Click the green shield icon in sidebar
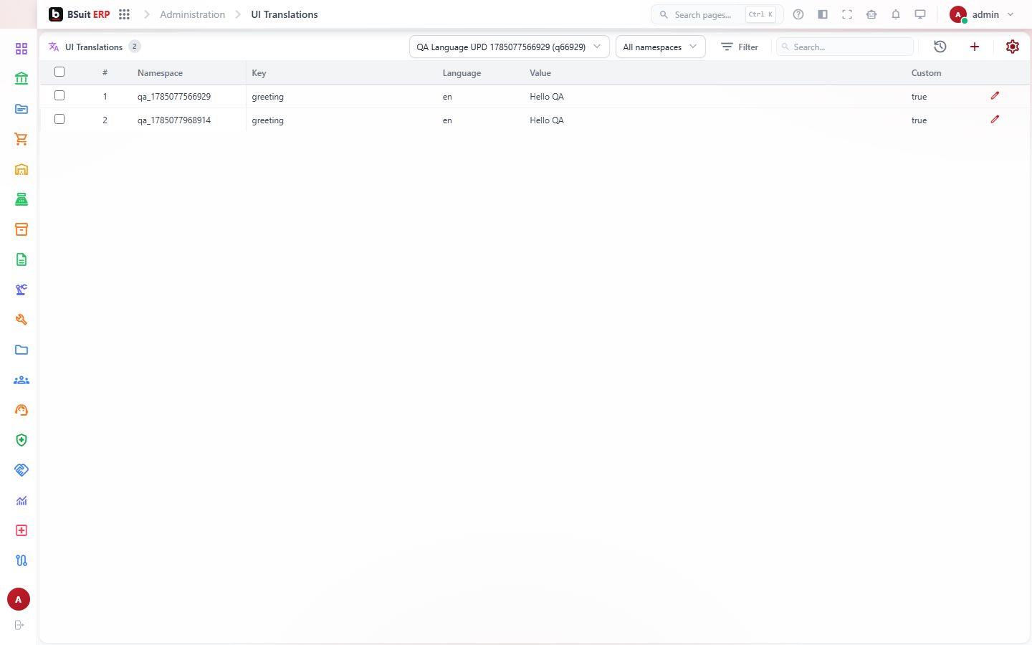Screen dimensions: 1032x645 tap(21, 440)
